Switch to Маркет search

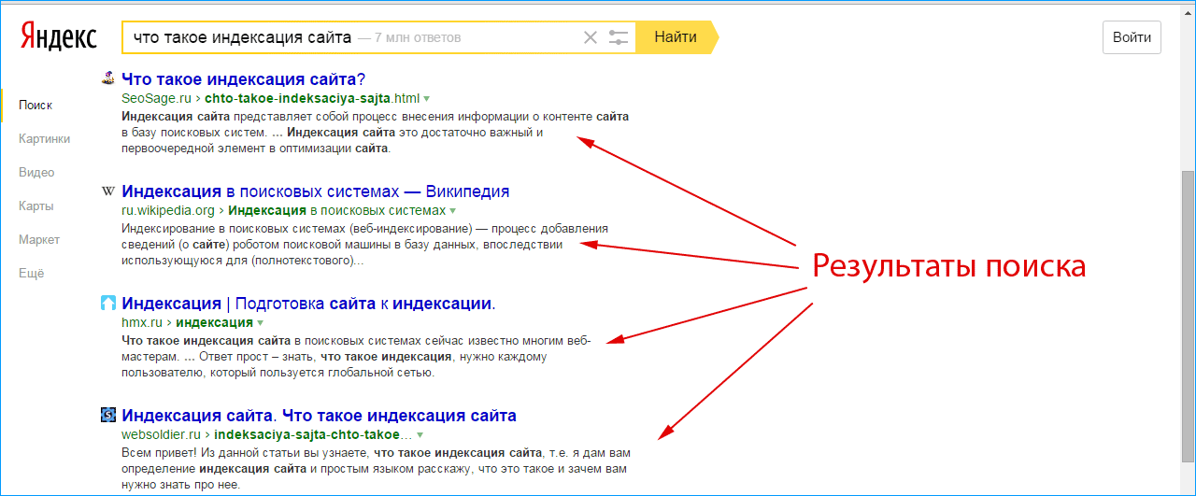tap(39, 240)
